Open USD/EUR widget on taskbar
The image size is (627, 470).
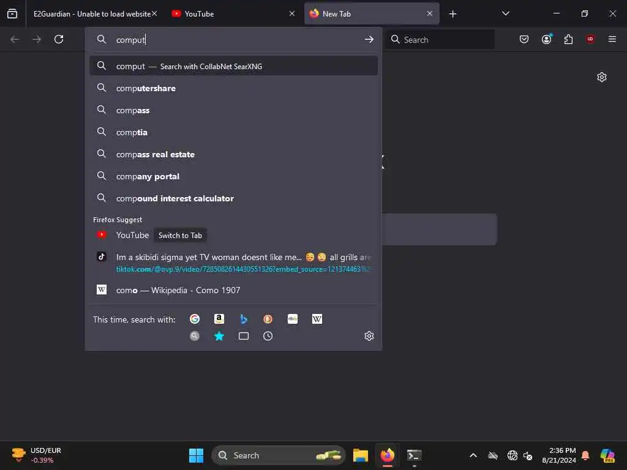pos(36,455)
